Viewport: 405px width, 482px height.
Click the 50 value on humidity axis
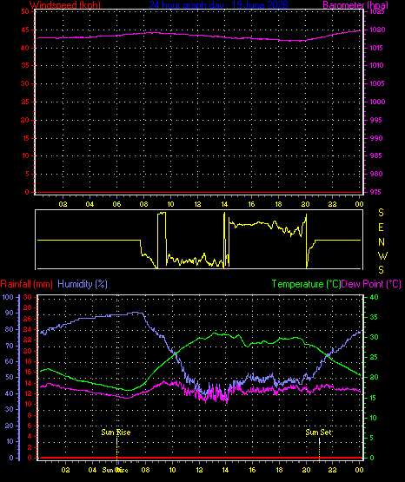[10, 377]
